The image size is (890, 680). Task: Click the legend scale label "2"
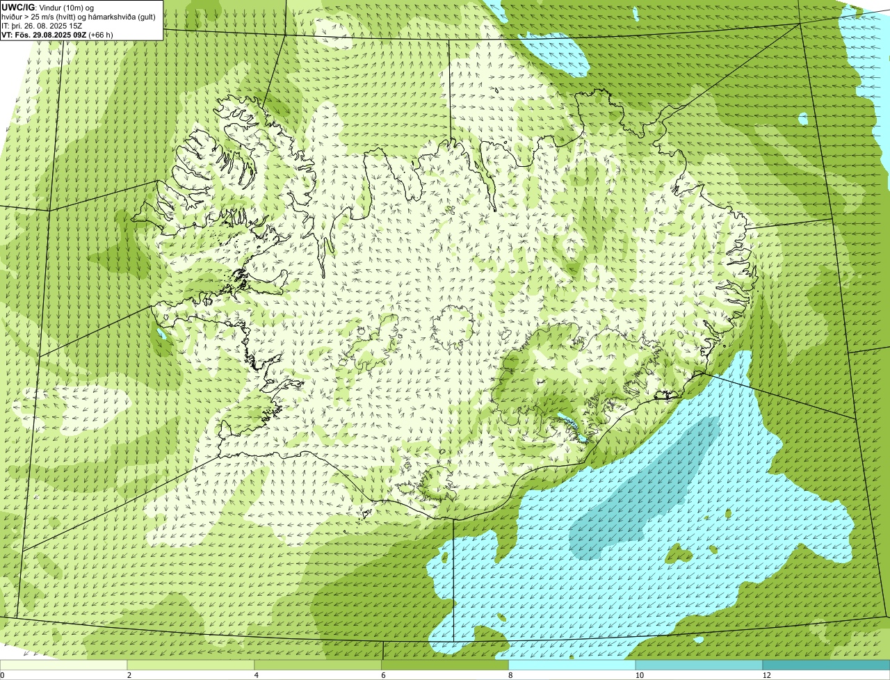129,675
